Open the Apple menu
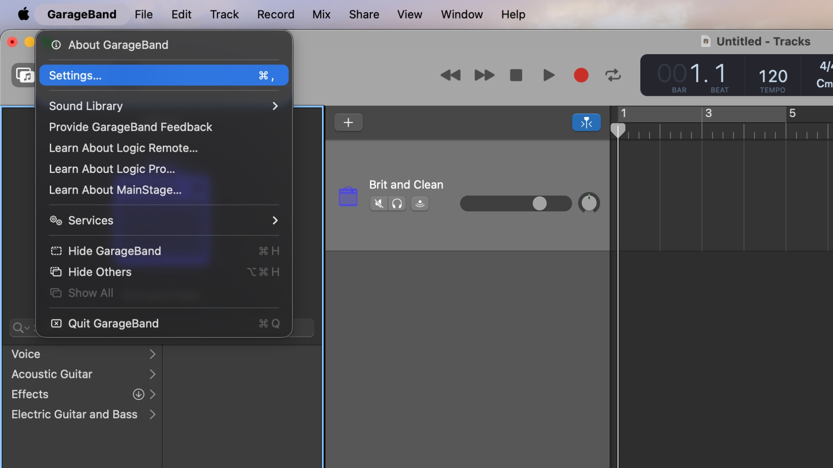833x468 pixels. coord(23,14)
